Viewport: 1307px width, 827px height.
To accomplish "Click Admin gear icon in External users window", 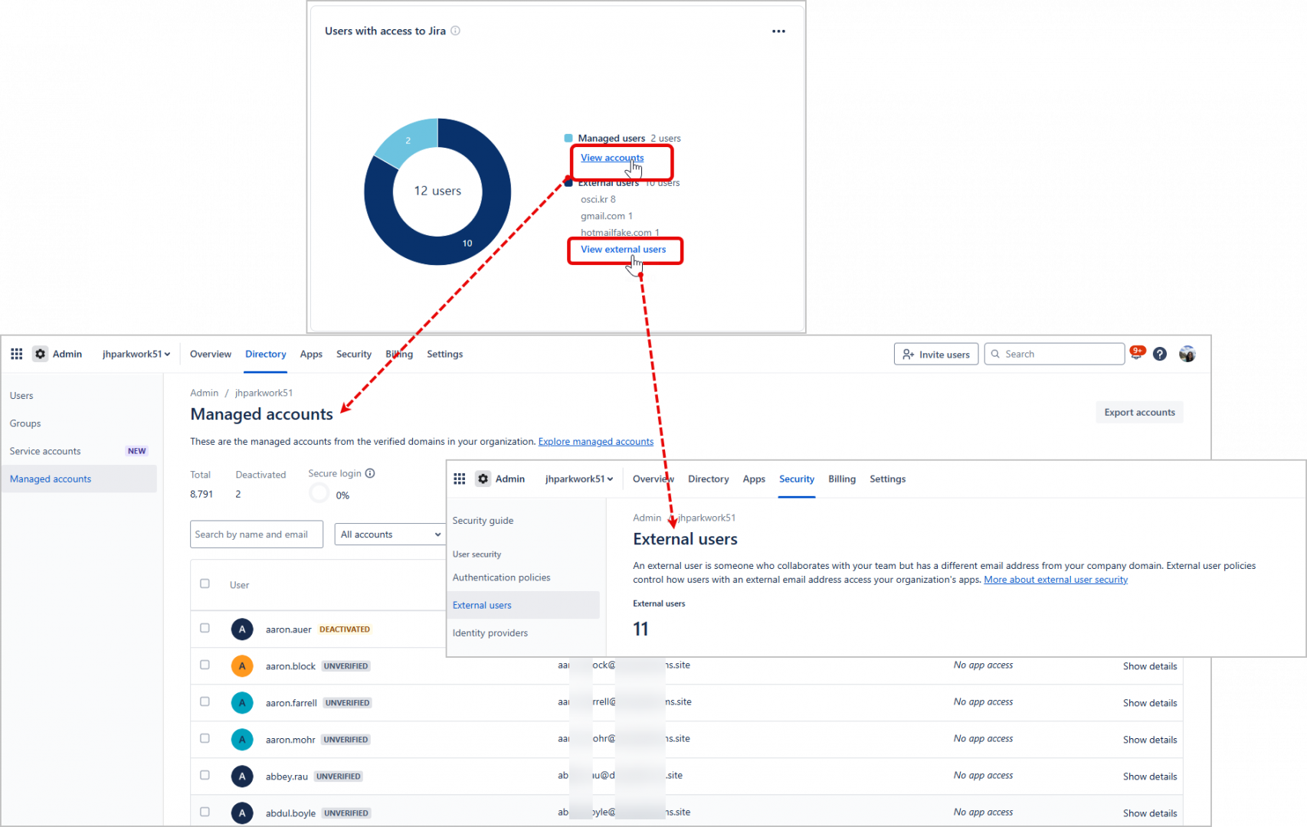I will [483, 479].
